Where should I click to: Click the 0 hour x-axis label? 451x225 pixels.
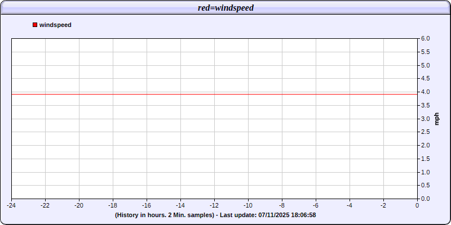tap(417, 206)
